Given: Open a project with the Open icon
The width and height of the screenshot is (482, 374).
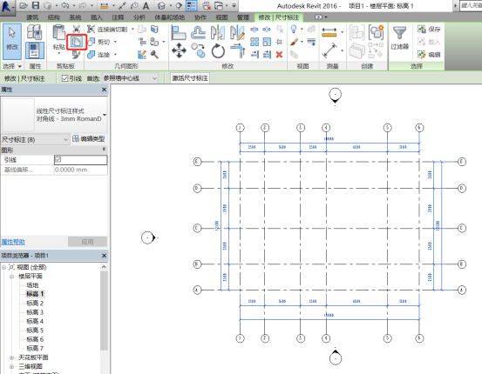Looking at the screenshot, I should pos(24,5).
